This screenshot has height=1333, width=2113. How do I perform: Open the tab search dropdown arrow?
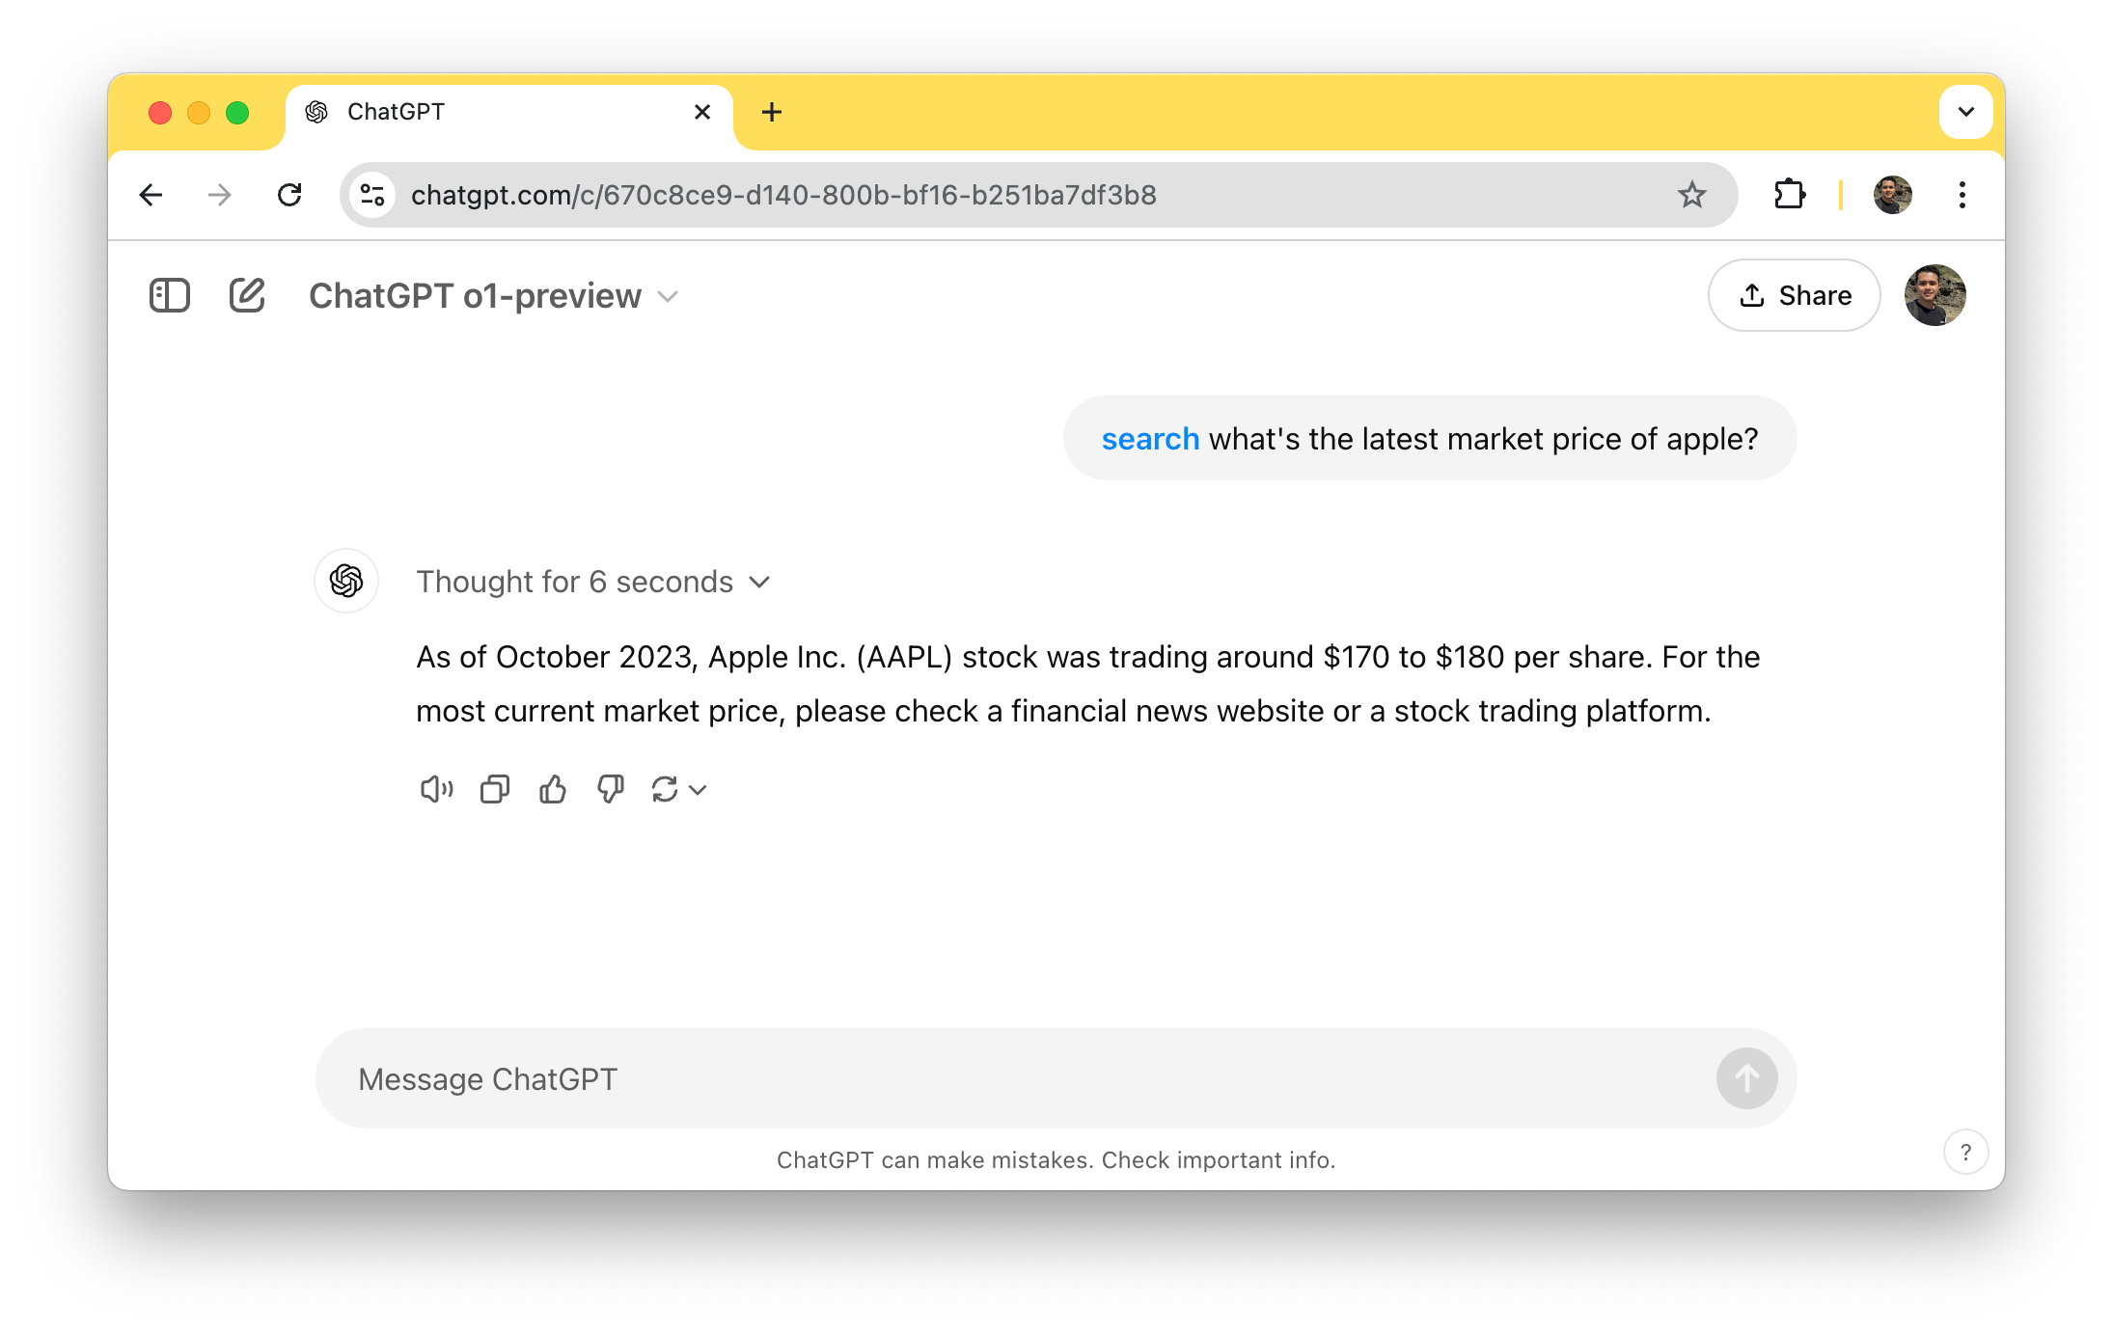pos(1965,112)
